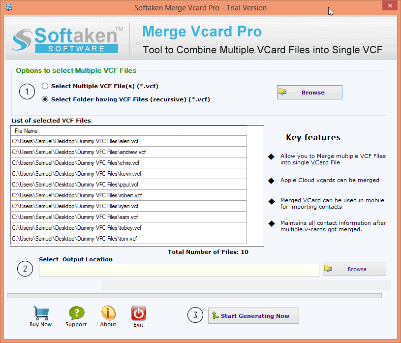
Task: Click the Select Output Location text field
Action: (x=179, y=270)
